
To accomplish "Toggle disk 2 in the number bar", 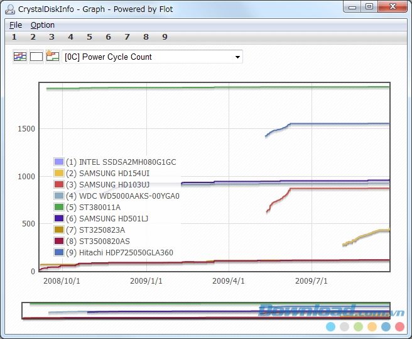I will (33, 37).
